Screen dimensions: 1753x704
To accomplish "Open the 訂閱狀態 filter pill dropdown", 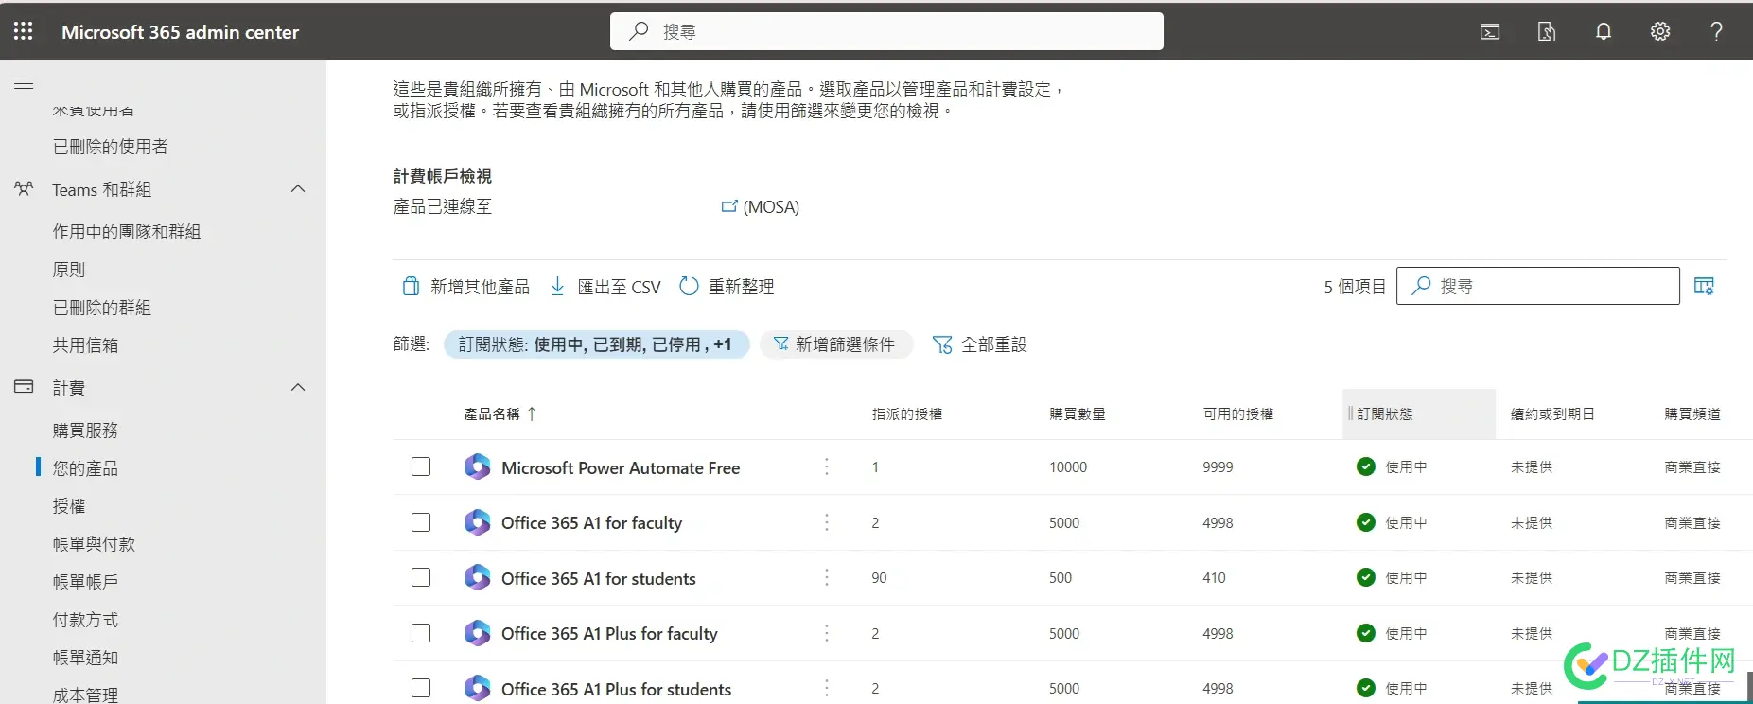I will pyautogui.click(x=596, y=344).
